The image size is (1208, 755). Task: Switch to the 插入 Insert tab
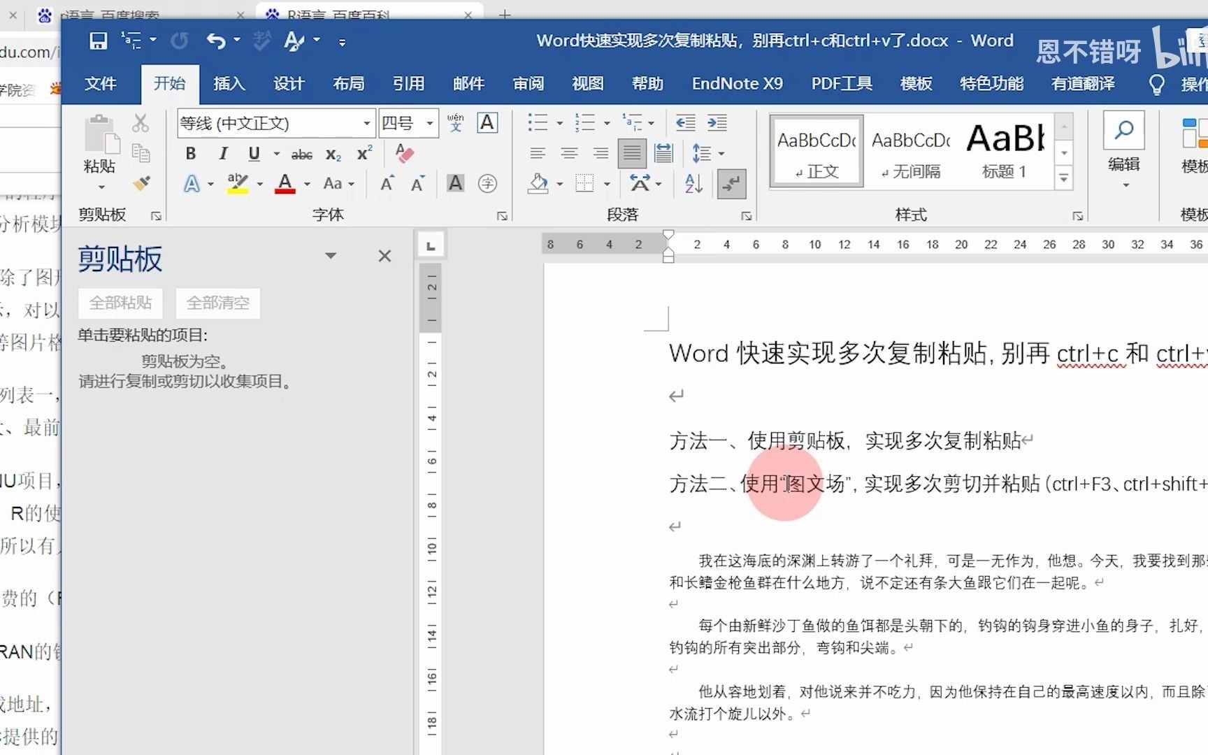tap(229, 85)
